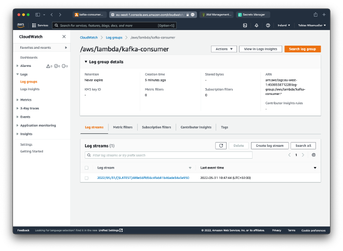This screenshot has width=343, height=251.
Task: Switch to the Metric filters tab
Action: [x=123, y=127]
